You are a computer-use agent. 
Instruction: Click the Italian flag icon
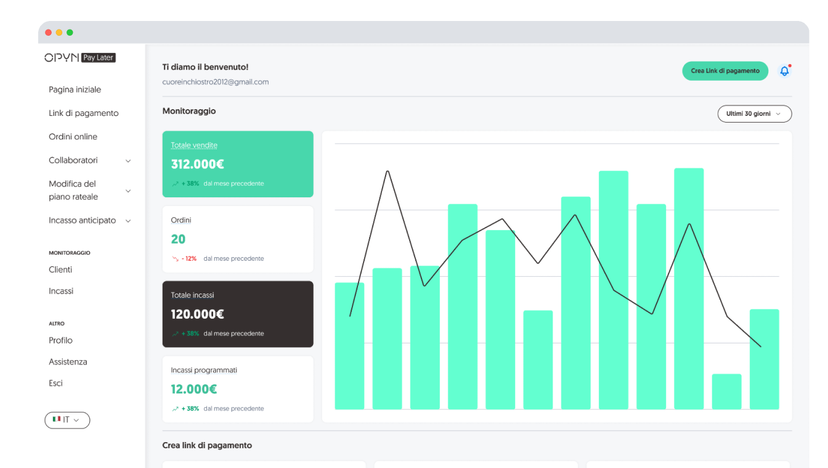click(57, 420)
